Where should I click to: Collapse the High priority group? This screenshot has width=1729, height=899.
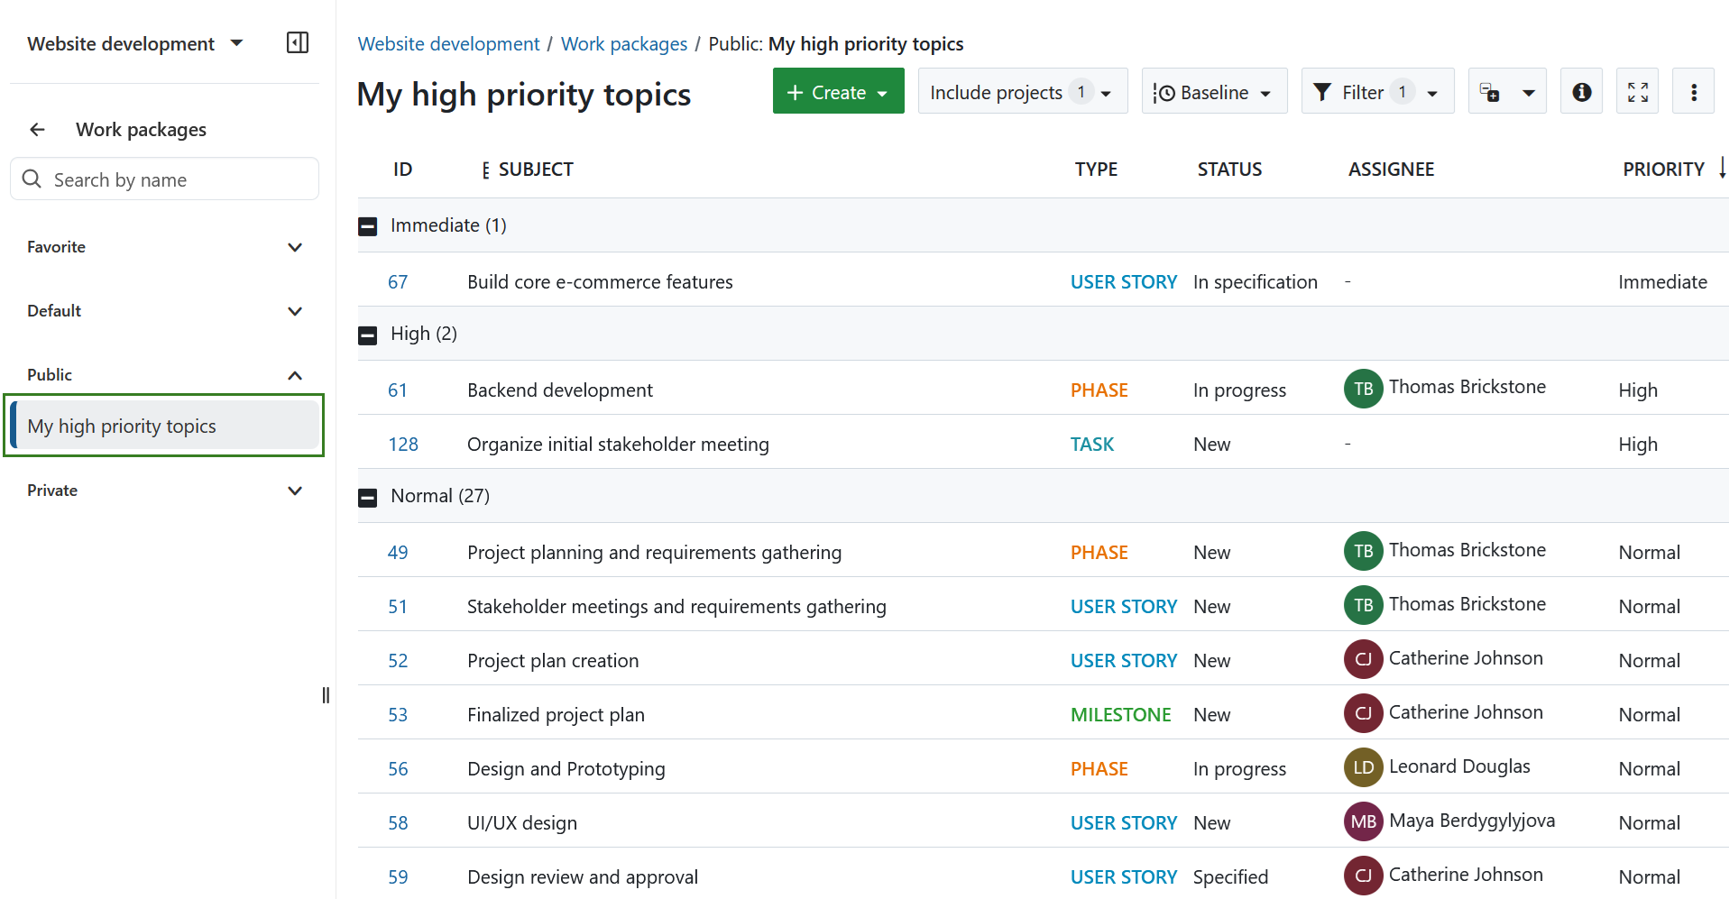(368, 334)
